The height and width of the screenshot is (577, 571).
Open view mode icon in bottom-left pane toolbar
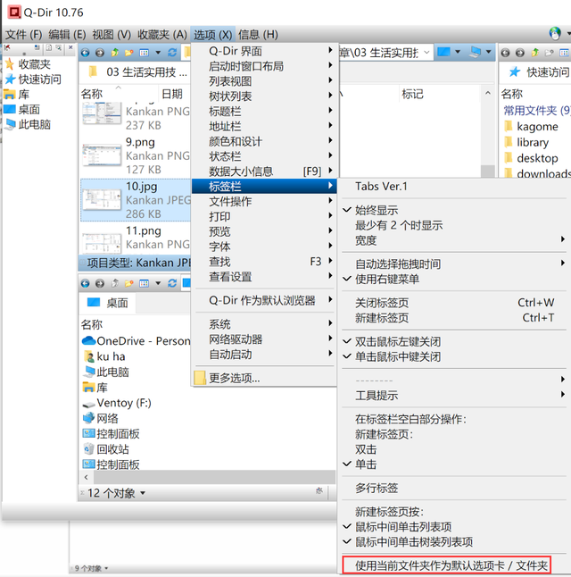click(144, 283)
